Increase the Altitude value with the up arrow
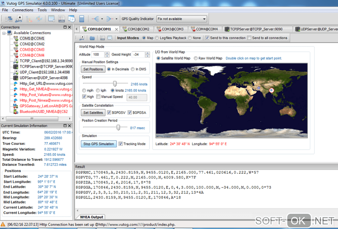This screenshot has width=338, height=229. (x=107, y=53)
